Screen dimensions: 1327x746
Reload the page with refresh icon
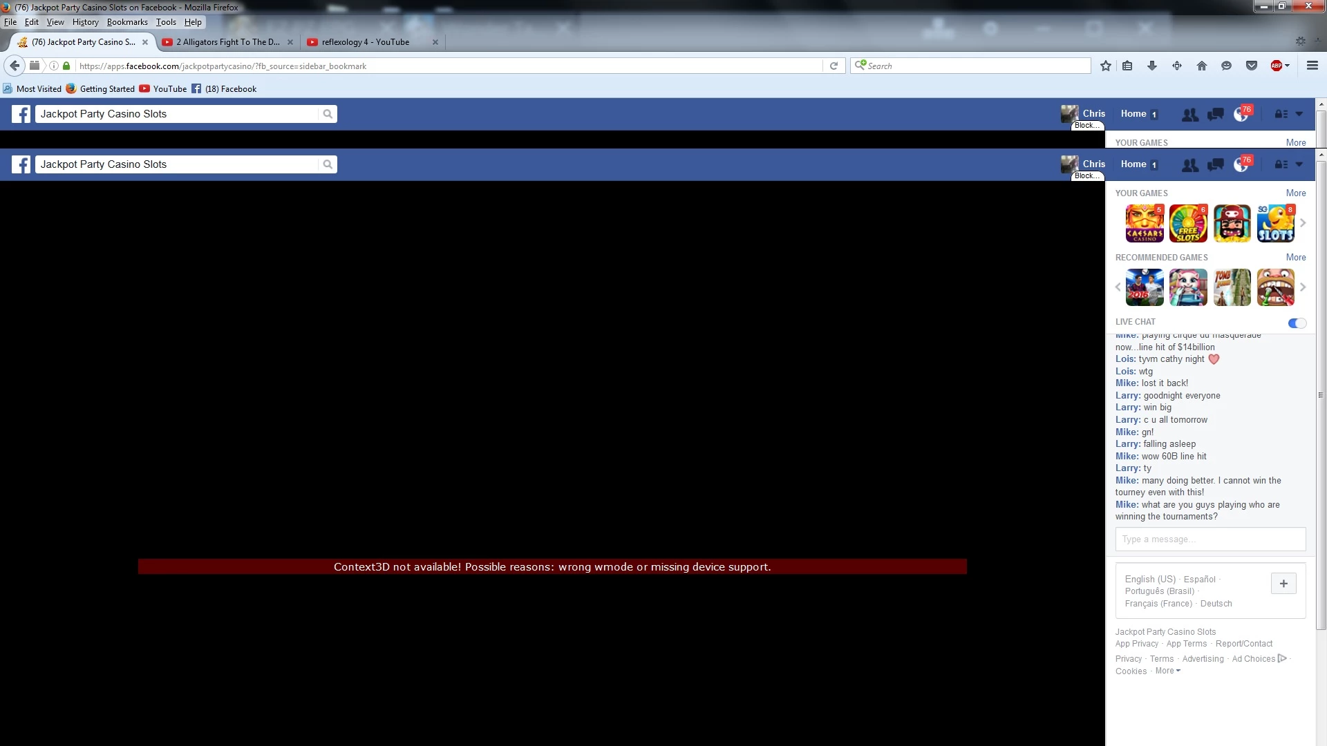[834, 66]
